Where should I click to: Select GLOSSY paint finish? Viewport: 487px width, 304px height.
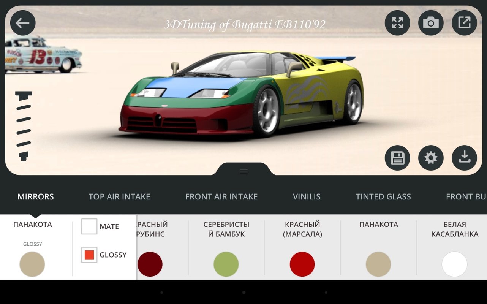click(x=89, y=255)
